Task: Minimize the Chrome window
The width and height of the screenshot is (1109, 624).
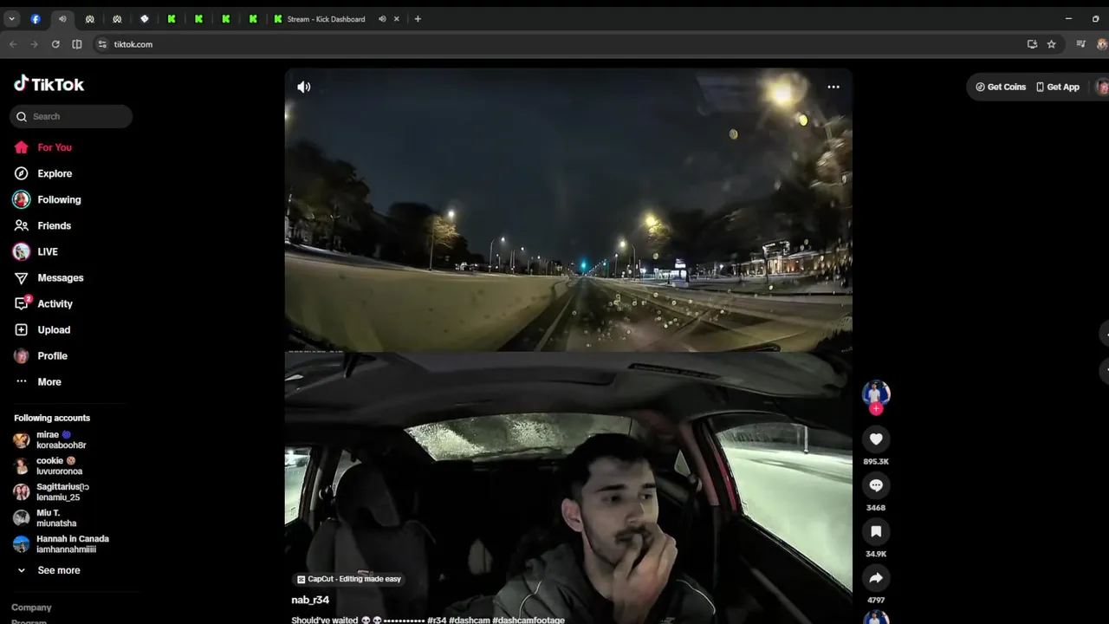Action: click(x=1068, y=18)
